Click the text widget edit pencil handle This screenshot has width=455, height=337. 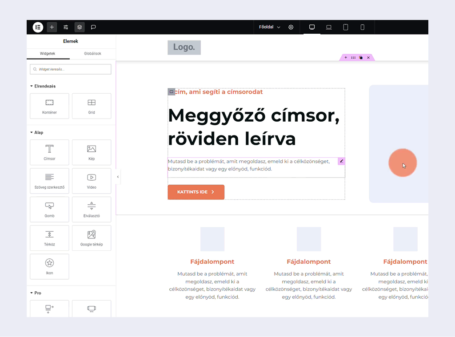pos(341,161)
